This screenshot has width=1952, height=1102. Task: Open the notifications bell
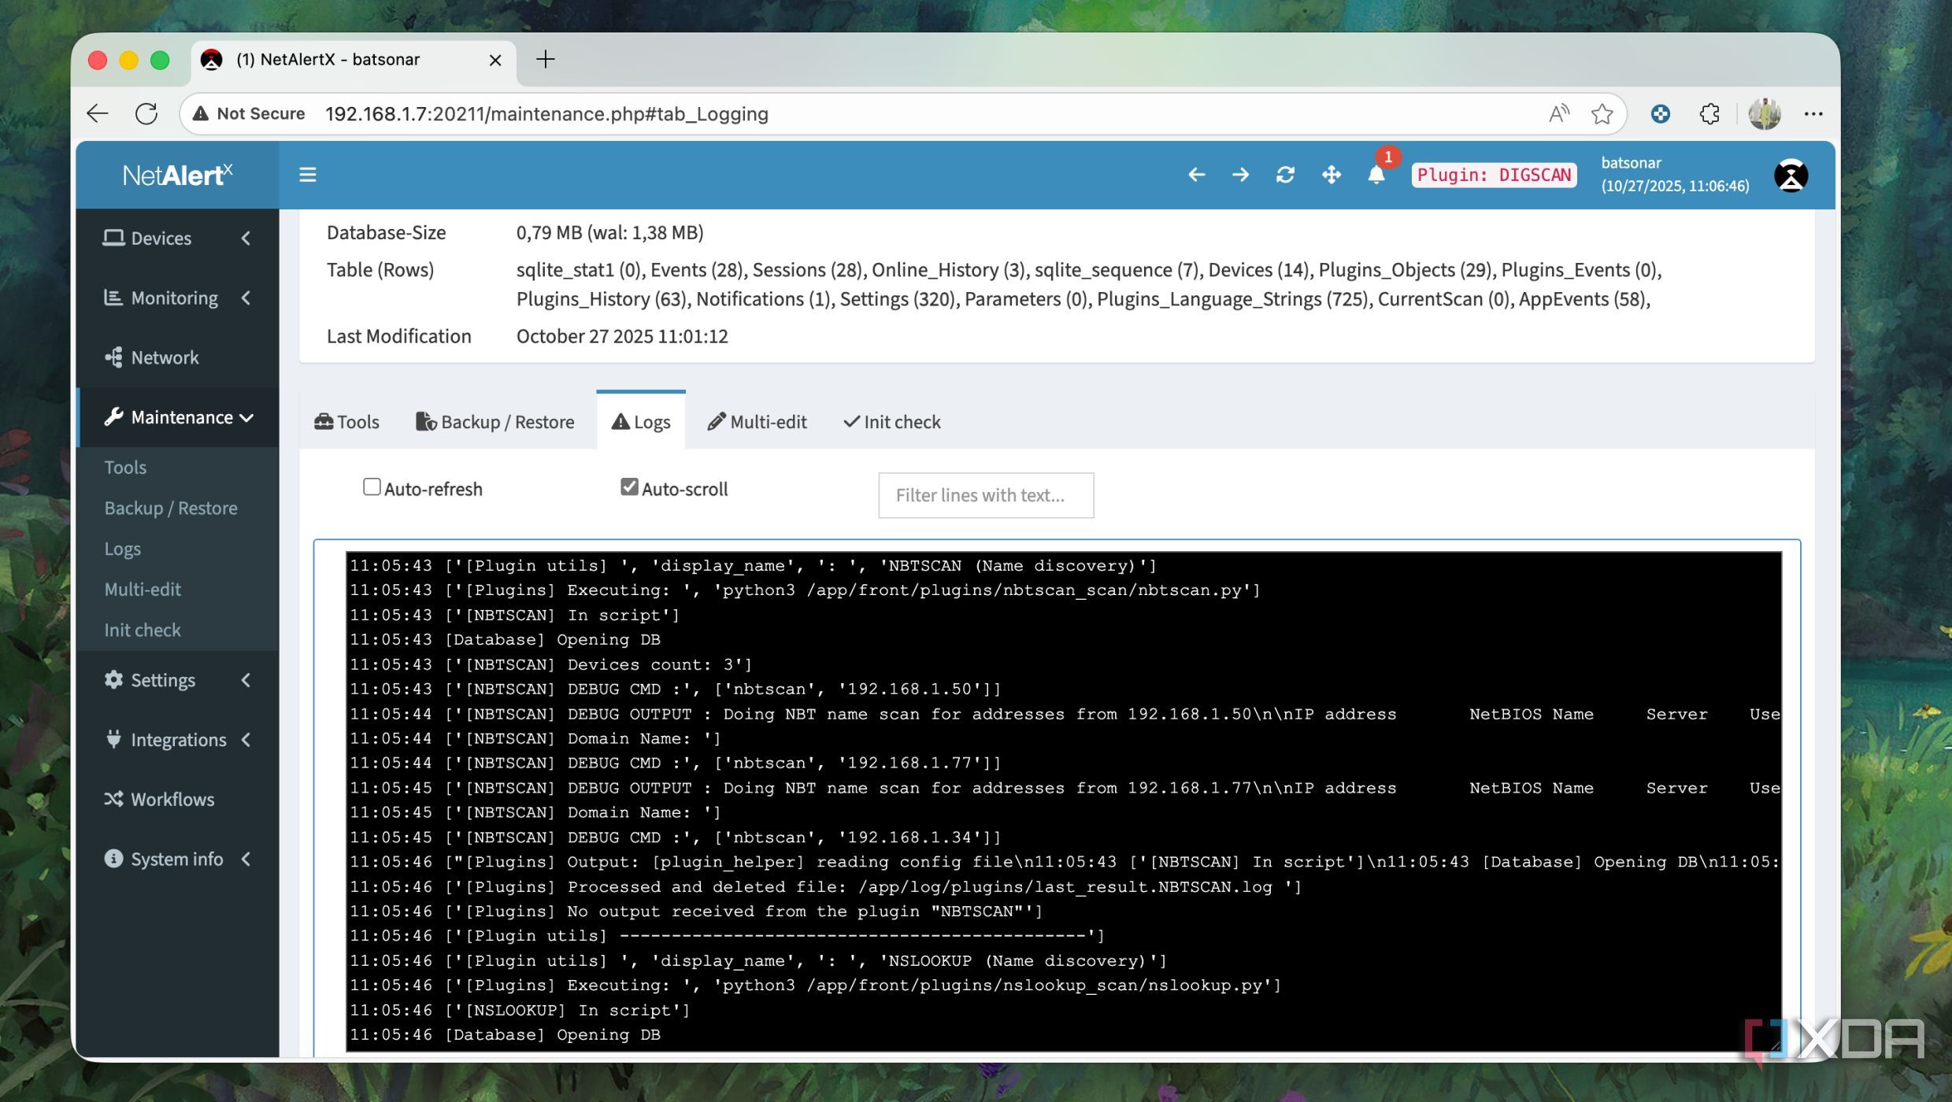[x=1376, y=175]
